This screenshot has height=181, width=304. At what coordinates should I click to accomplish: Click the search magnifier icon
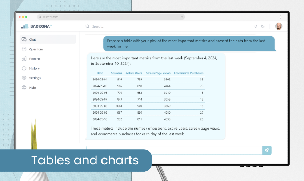[x=87, y=26]
